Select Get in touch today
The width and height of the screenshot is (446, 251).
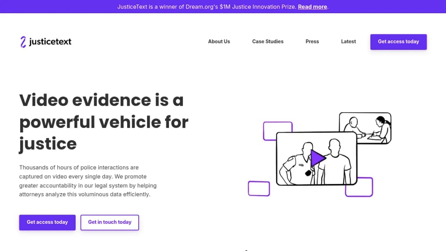[110, 222]
